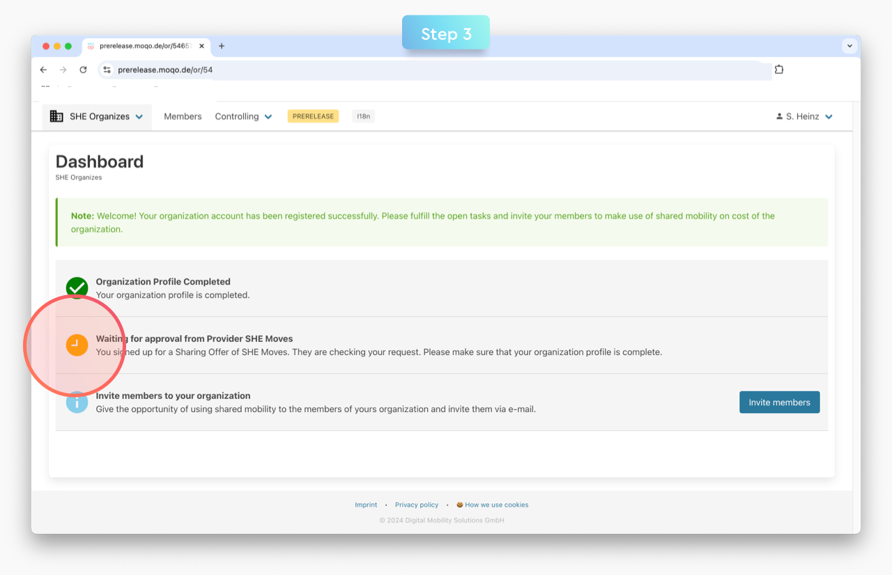Click the blue info icon beside Invite members
The height and width of the screenshot is (575, 892).
click(77, 402)
